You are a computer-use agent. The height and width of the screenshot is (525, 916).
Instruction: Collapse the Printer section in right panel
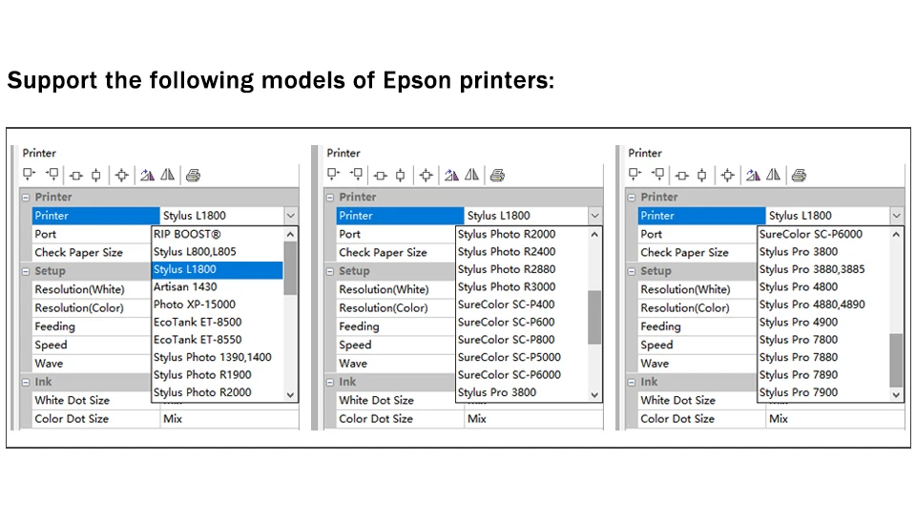pyautogui.click(x=632, y=198)
